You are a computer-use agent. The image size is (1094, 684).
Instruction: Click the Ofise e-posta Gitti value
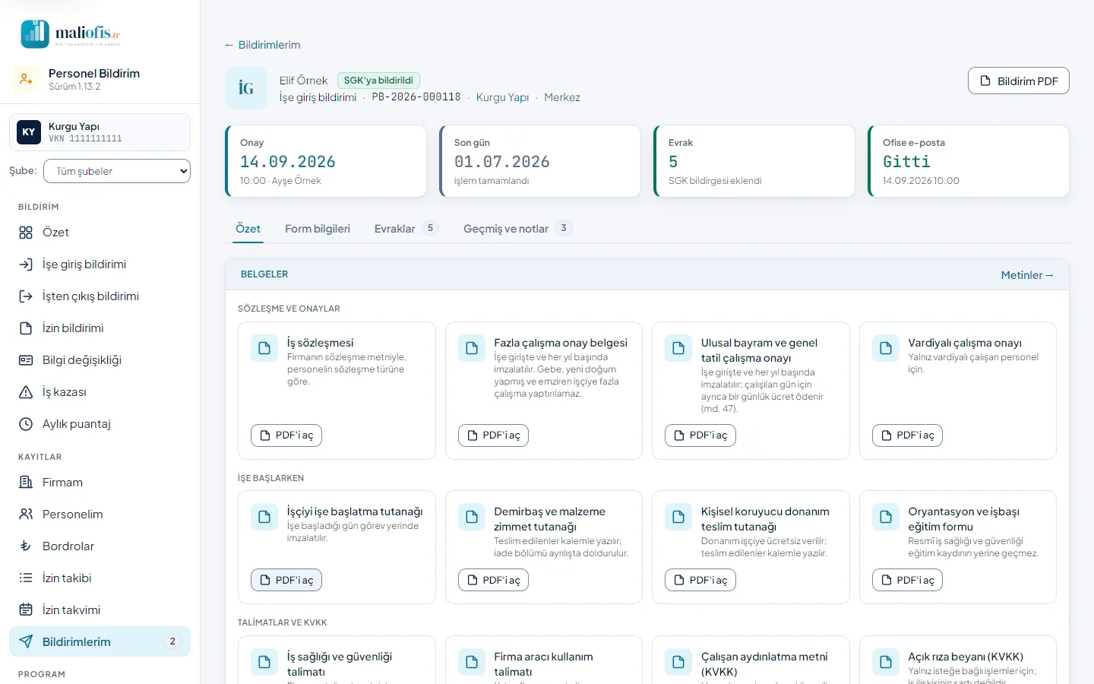(906, 162)
